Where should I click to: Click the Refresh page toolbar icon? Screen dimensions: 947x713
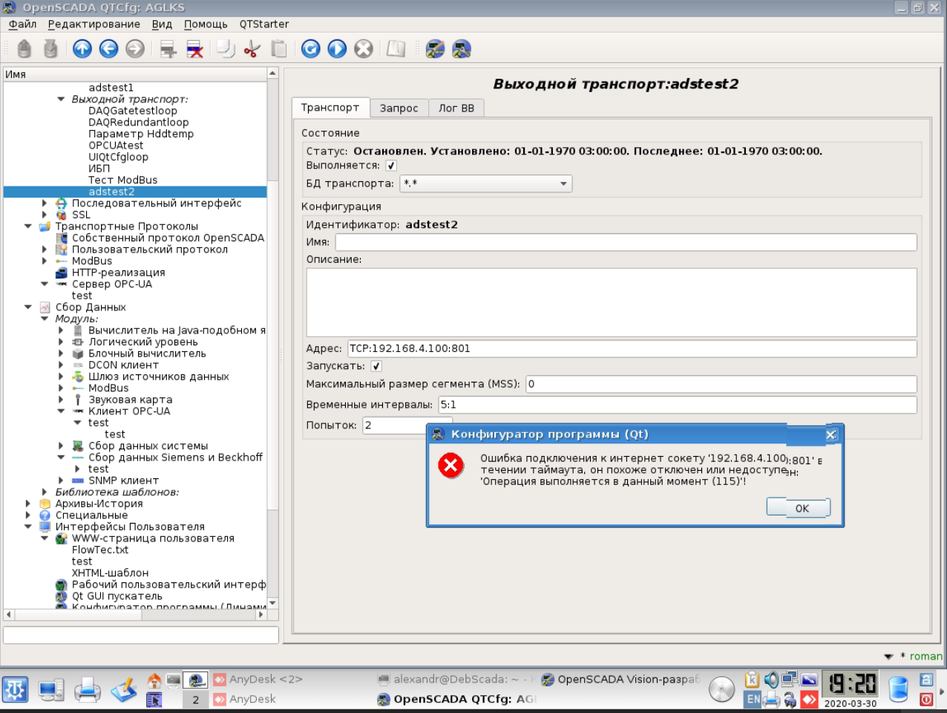point(311,49)
